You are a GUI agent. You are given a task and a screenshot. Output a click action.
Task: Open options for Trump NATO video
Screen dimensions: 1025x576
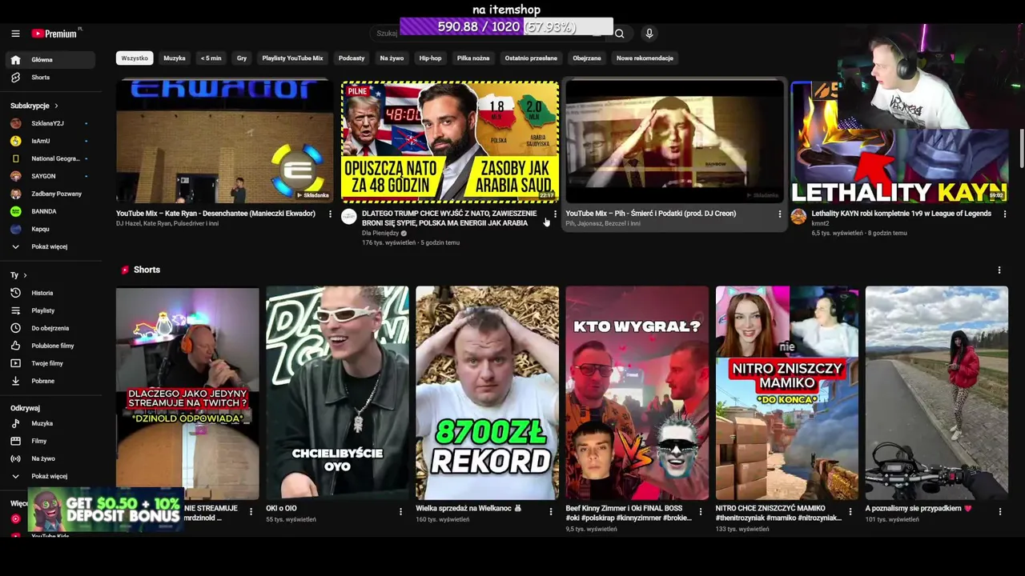pos(555,214)
